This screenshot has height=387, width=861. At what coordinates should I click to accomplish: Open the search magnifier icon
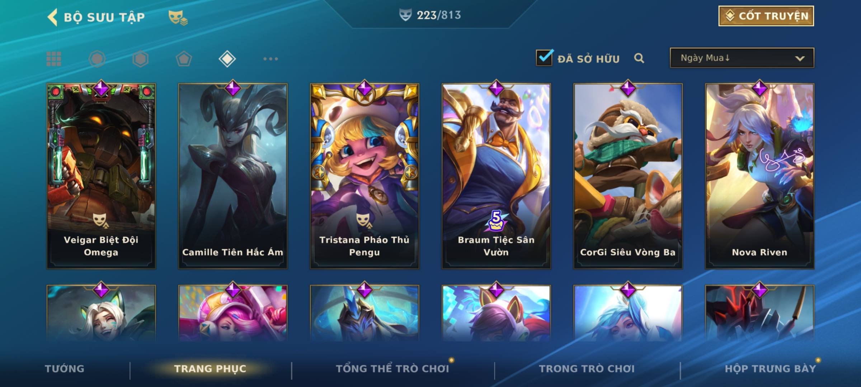(x=639, y=58)
